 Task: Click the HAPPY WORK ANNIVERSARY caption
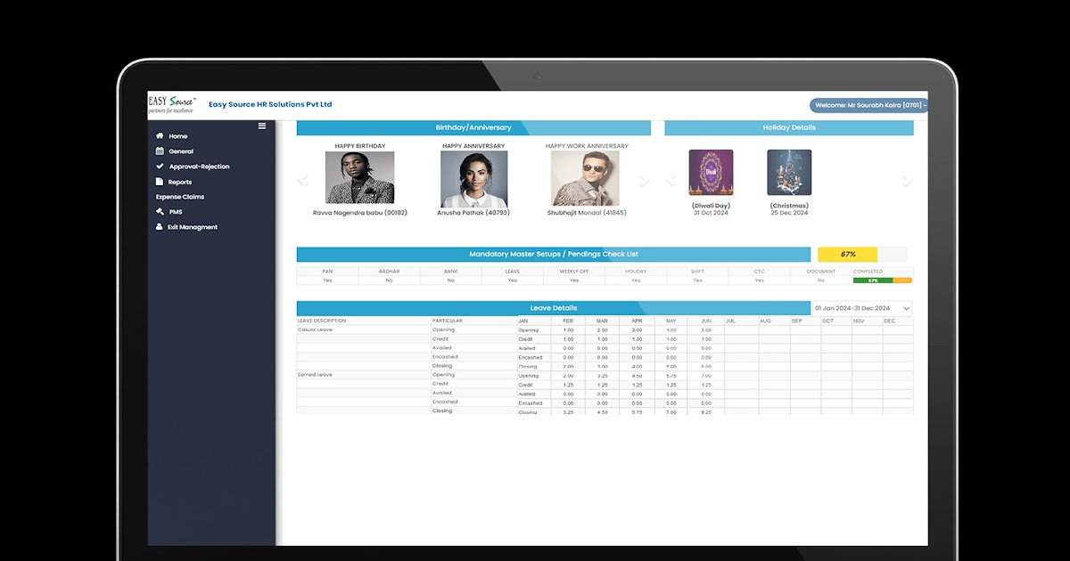coord(587,146)
